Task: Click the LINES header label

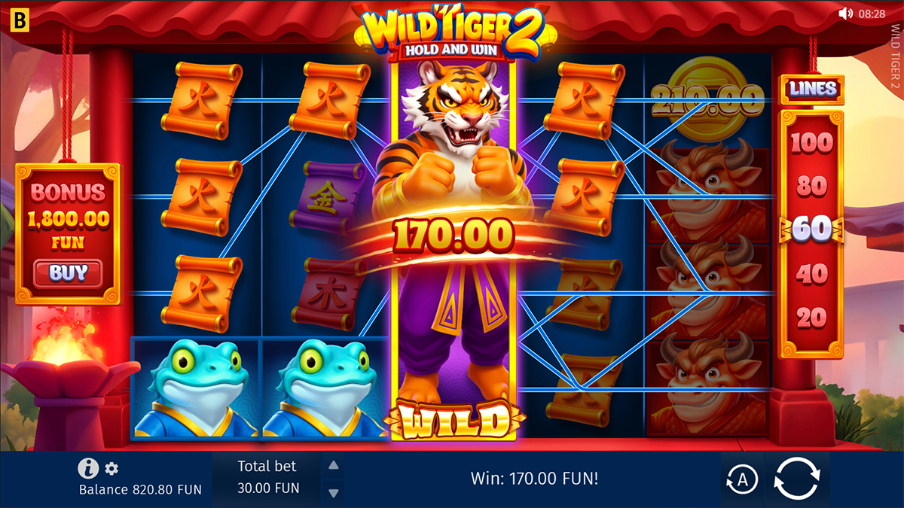Action: [813, 89]
